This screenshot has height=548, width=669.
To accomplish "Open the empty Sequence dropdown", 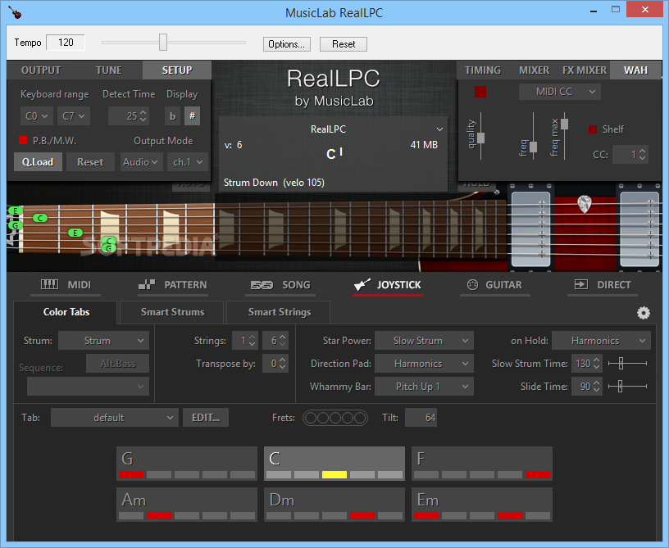I will [88, 387].
